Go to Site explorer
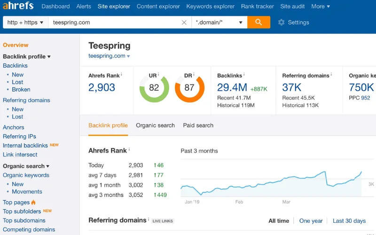This screenshot has height=235, width=376. click(x=114, y=7)
